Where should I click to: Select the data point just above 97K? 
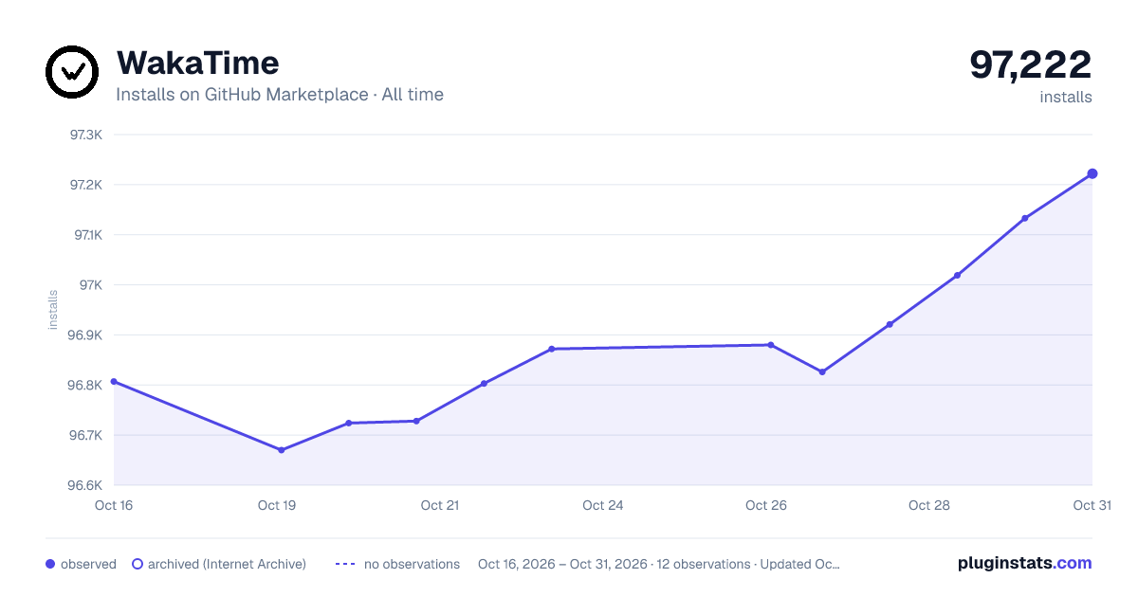[x=957, y=275]
